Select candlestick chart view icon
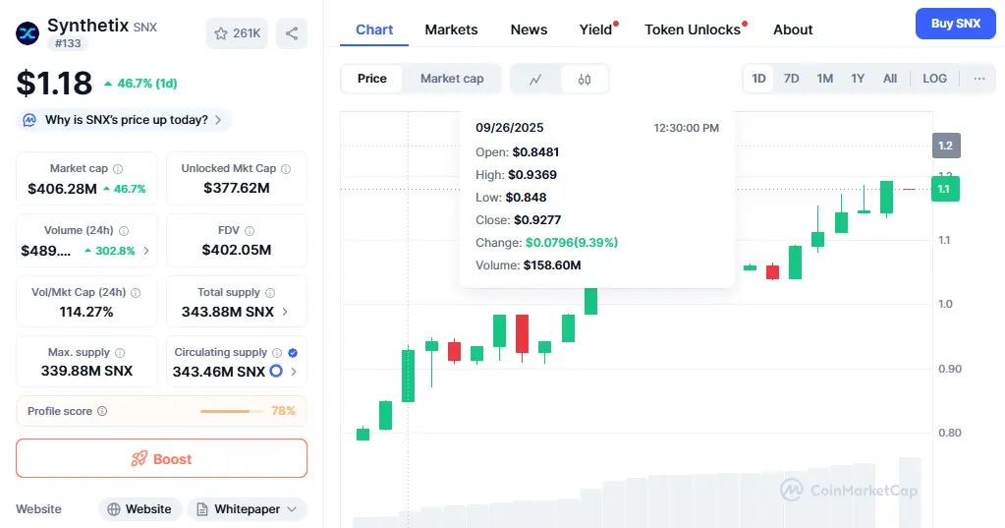The height and width of the screenshot is (528, 1005). (x=585, y=79)
